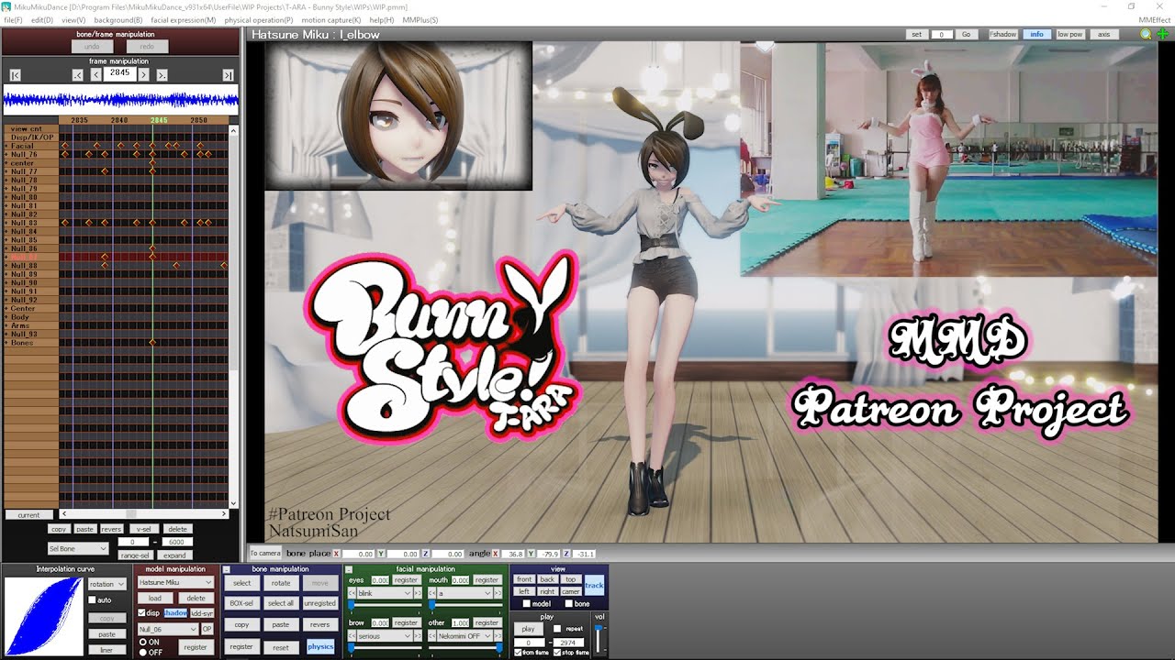Adjust the volume slider handle
Screen dimensions: 1175x660
pos(600,628)
